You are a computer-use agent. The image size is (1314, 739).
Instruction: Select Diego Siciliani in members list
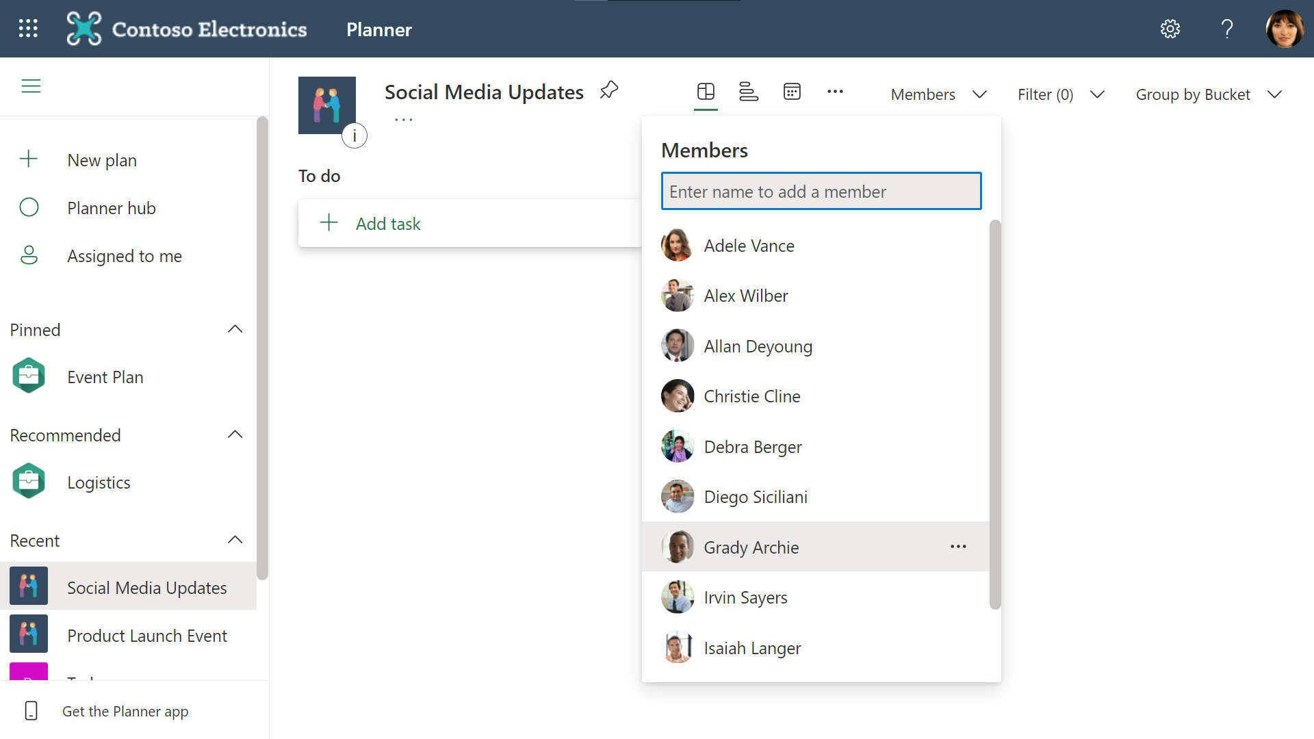point(816,497)
